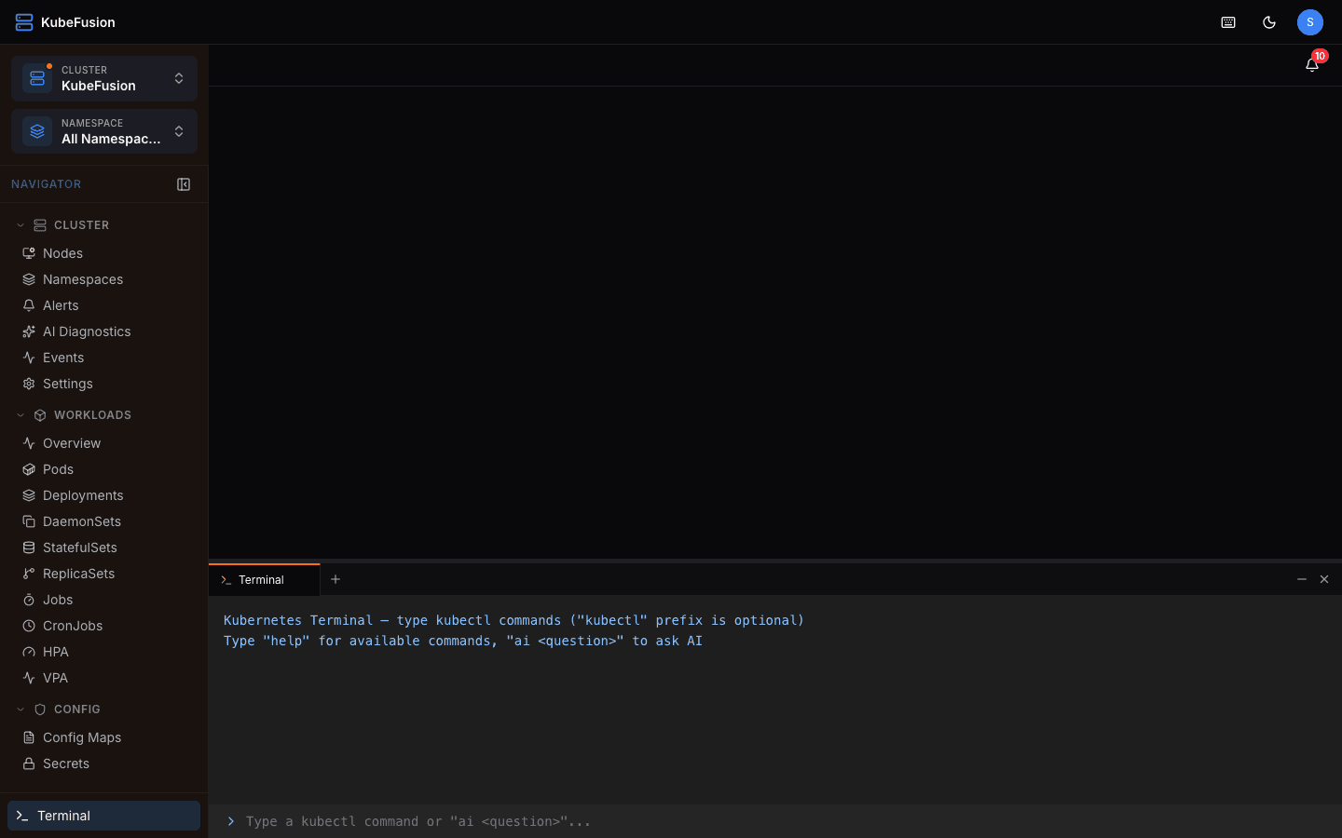Select Deployments in the navigator
Viewport: 1342px width, 838px height.
(x=82, y=494)
